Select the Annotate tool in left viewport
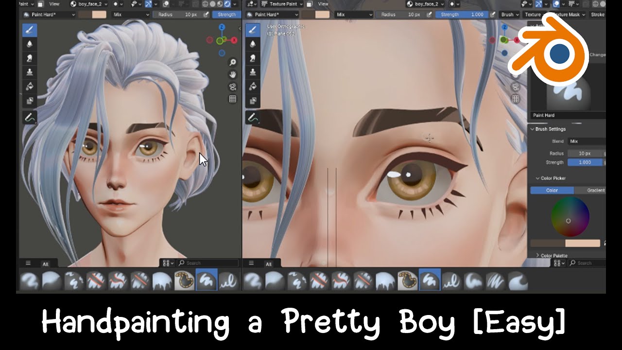622x350 pixels. pyautogui.click(x=30, y=118)
